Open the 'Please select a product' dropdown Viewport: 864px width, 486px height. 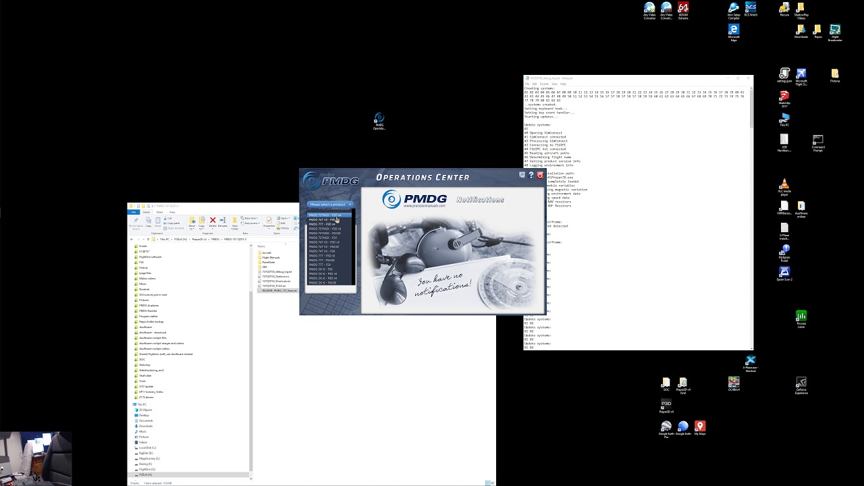[330, 205]
